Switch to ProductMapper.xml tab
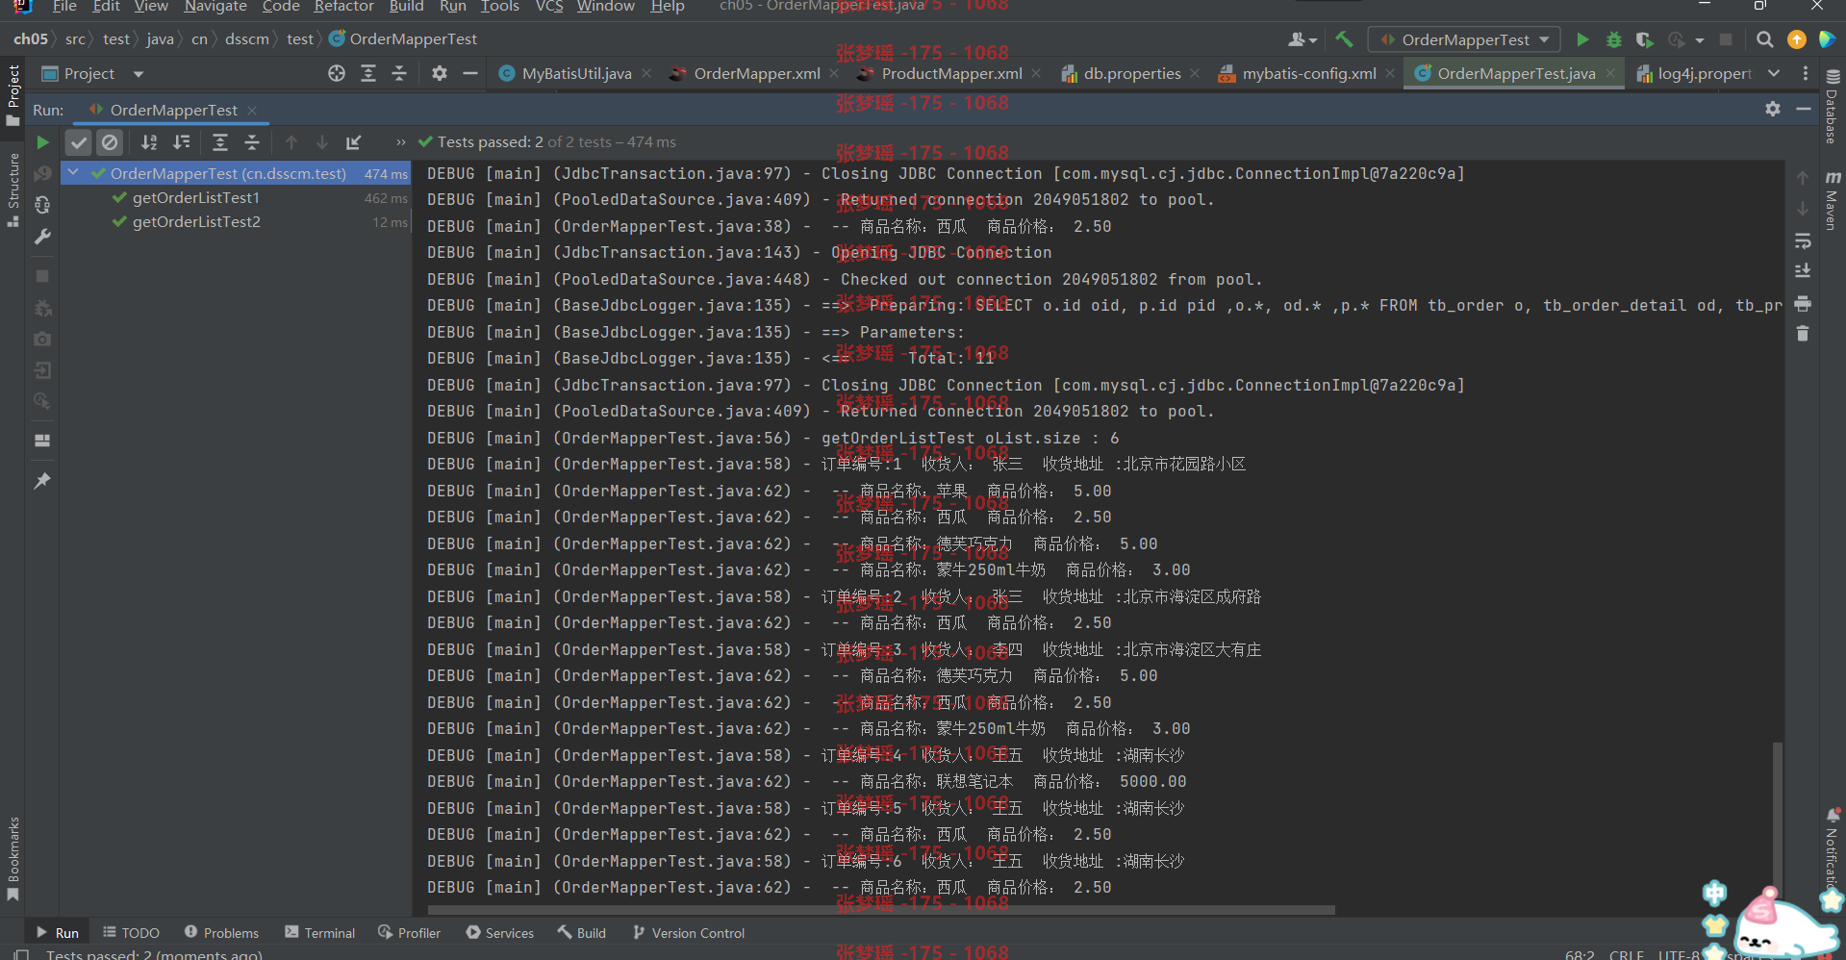 point(950,73)
